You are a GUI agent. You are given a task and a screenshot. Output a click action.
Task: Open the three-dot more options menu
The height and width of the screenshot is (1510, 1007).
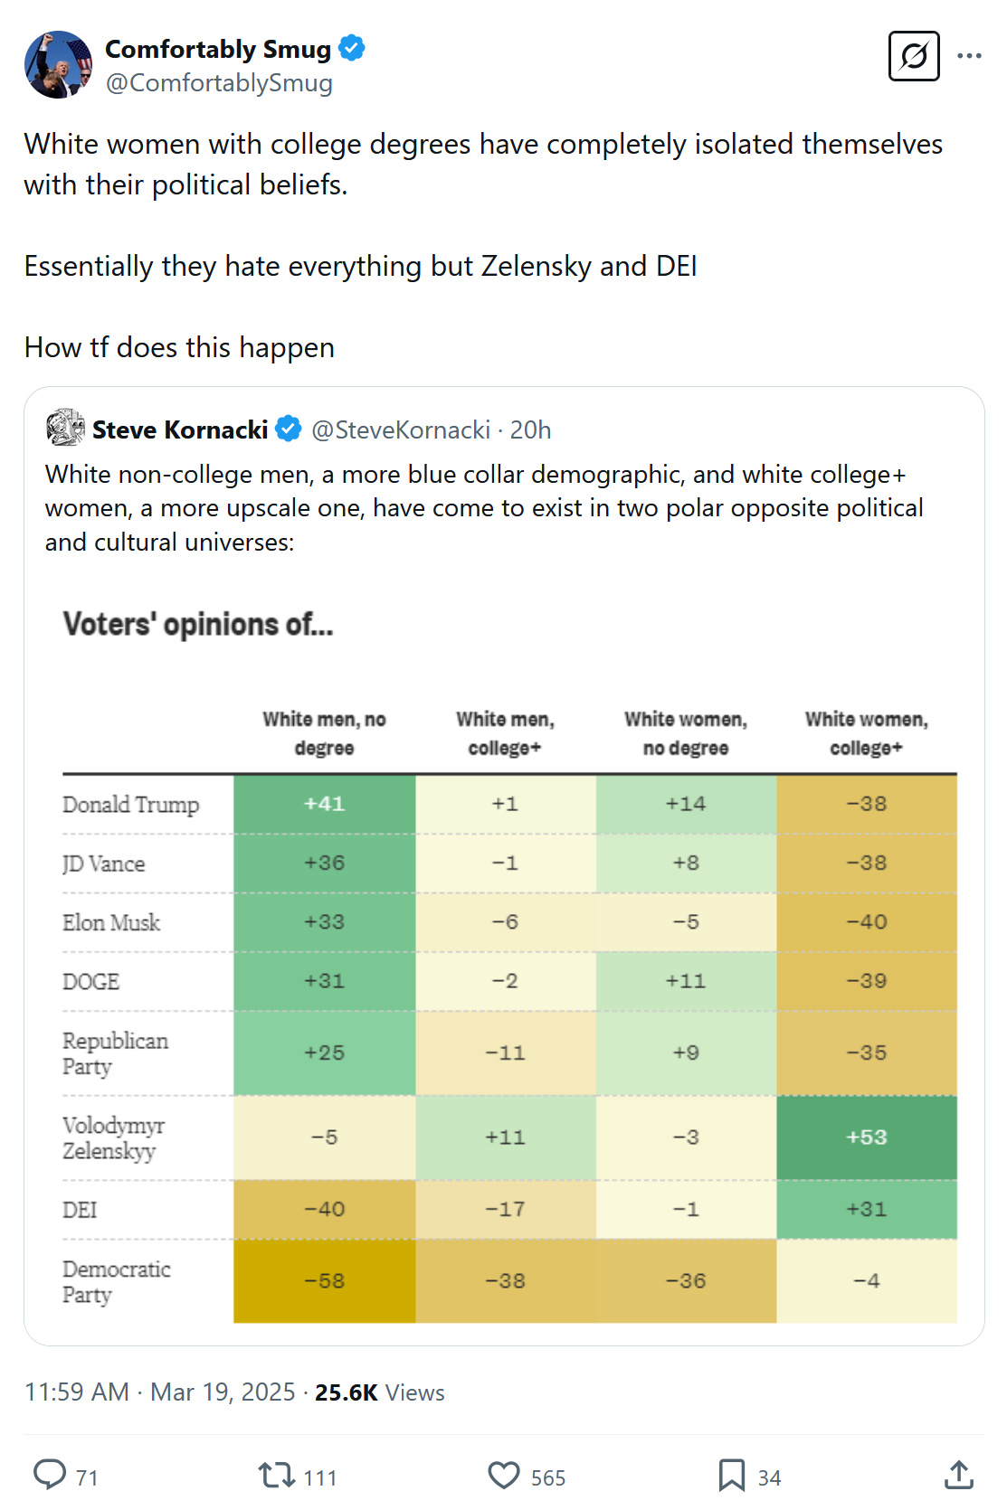969,56
